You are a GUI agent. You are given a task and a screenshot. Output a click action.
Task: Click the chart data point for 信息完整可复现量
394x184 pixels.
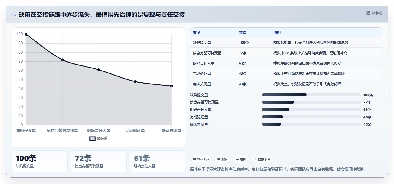[x=62, y=60]
